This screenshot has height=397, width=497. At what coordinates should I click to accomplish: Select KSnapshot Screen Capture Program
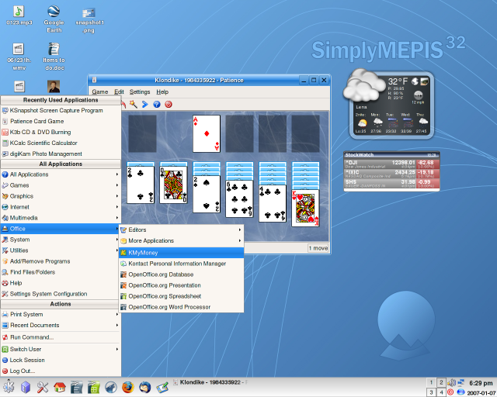point(61,110)
